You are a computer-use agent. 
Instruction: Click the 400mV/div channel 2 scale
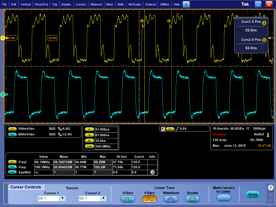26,134
